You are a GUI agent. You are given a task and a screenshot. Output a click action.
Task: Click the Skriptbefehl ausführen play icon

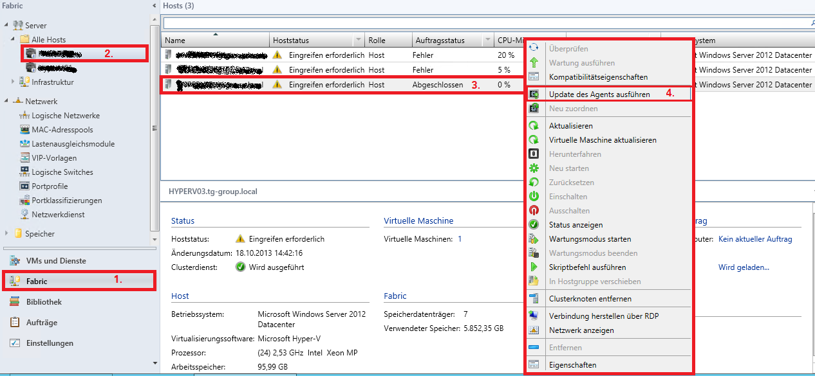[534, 267]
